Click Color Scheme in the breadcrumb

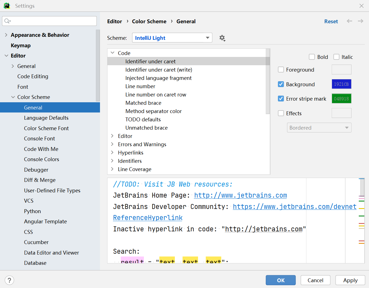pos(149,21)
